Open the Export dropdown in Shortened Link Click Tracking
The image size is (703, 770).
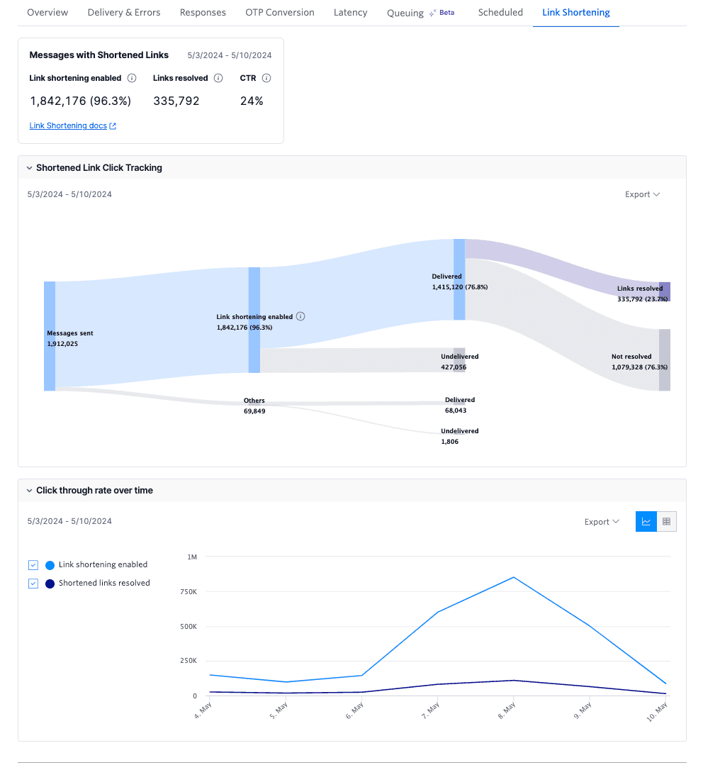click(x=641, y=194)
